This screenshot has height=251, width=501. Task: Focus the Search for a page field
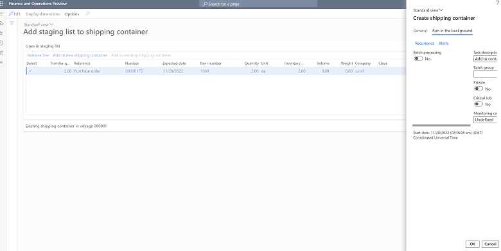click(259, 4)
